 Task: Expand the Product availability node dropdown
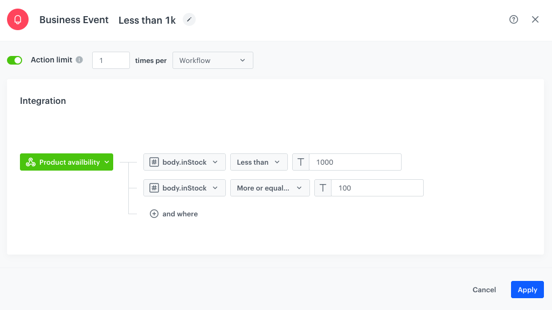[107, 161]
